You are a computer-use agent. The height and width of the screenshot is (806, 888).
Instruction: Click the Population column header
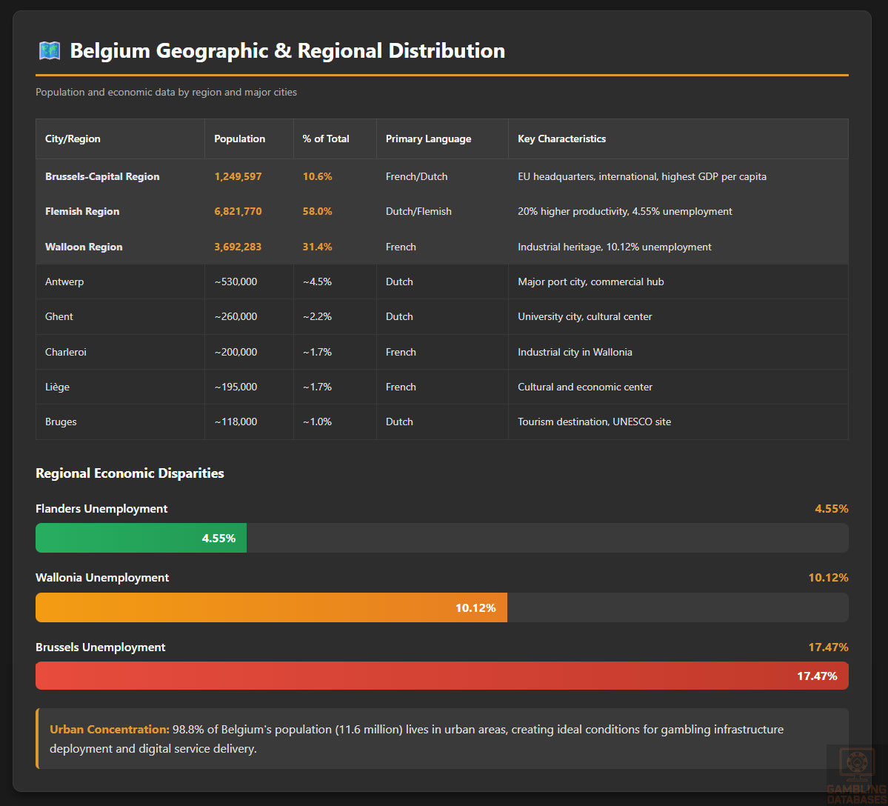(239, 139)
